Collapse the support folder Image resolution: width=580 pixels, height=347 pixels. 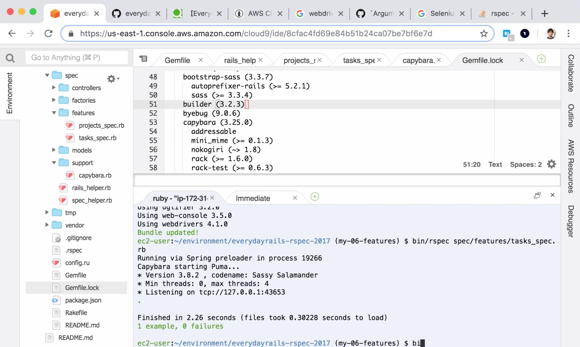(54, 163)
